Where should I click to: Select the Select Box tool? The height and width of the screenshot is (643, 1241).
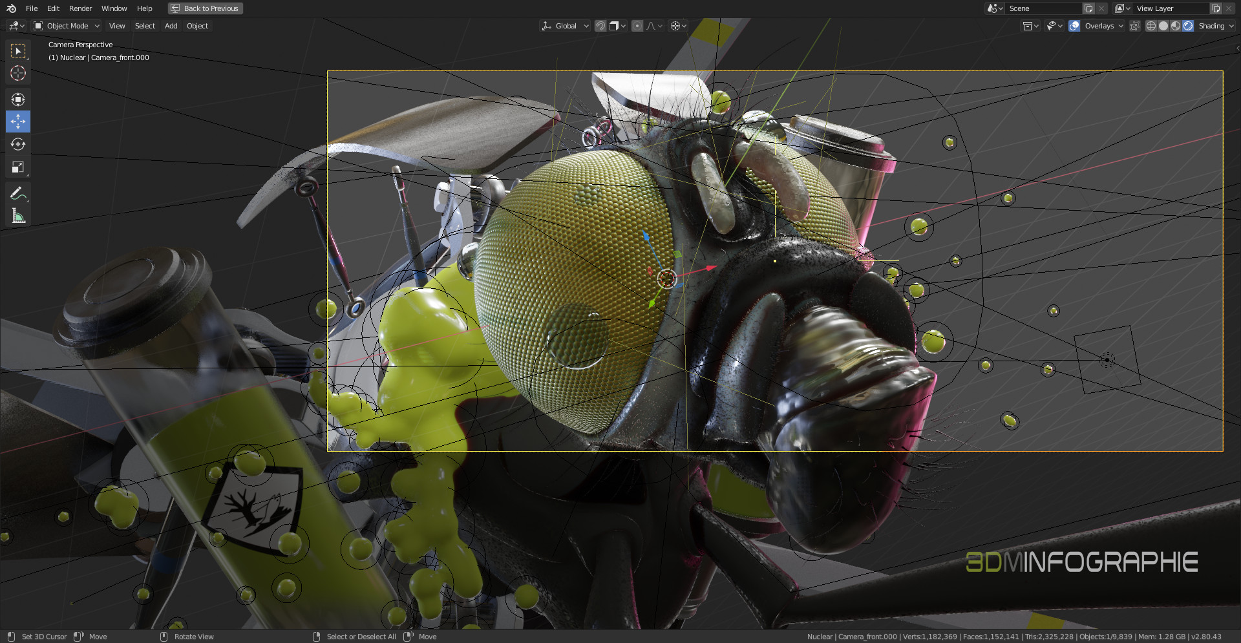(18, 50)
